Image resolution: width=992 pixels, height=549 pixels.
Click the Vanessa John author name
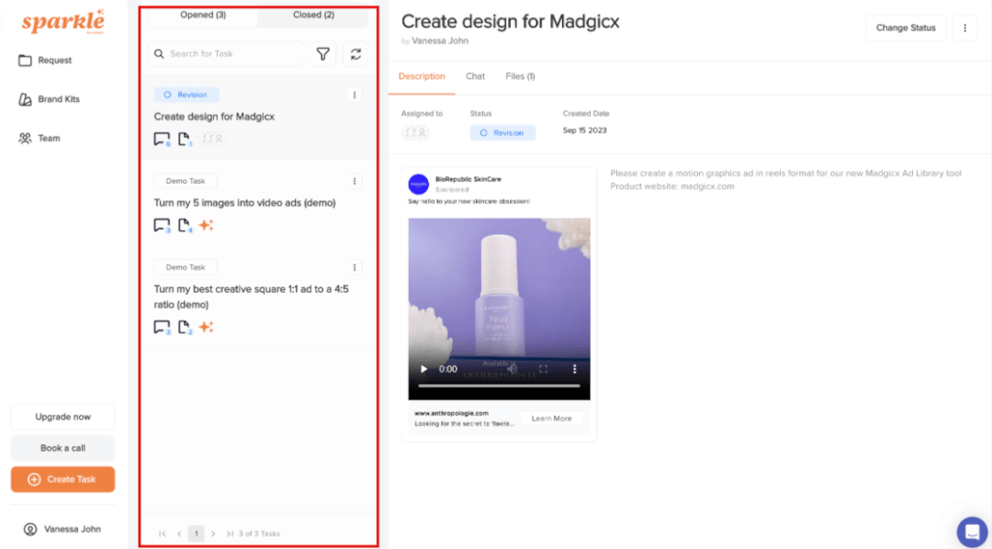click(440, 41)
